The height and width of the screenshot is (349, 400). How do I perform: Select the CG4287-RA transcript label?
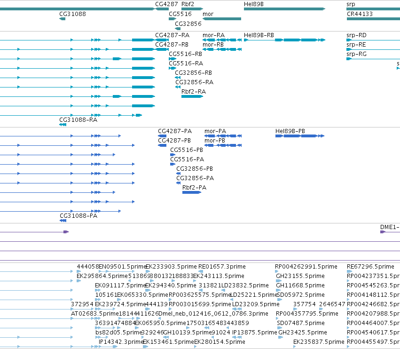pyautogui.click(x=172, y=35)
